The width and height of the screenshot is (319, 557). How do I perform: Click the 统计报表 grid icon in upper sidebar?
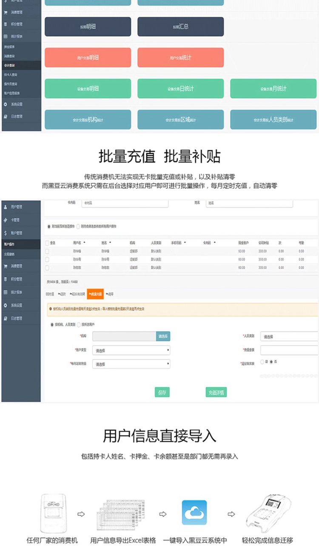point(6,37)
